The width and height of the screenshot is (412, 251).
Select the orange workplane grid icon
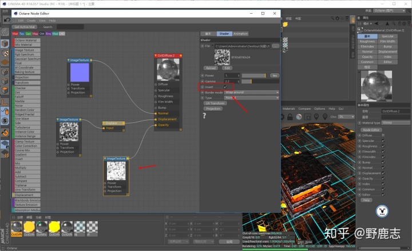pyautogui.click(x=5, y=62)
